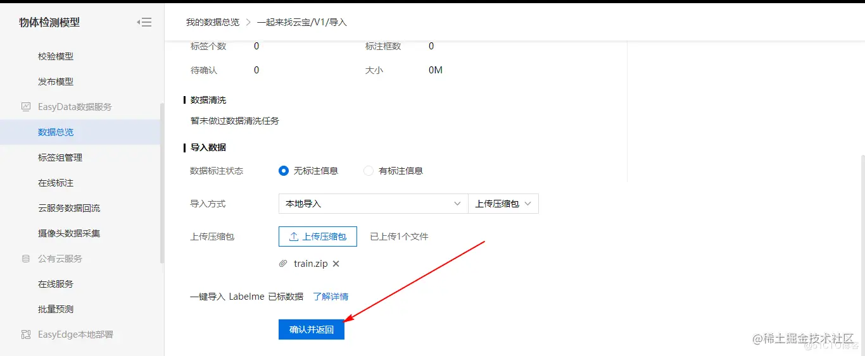The image size is (865, 356).
Task: Open 在线服务 in the sidebar
Action: [56, 284]
